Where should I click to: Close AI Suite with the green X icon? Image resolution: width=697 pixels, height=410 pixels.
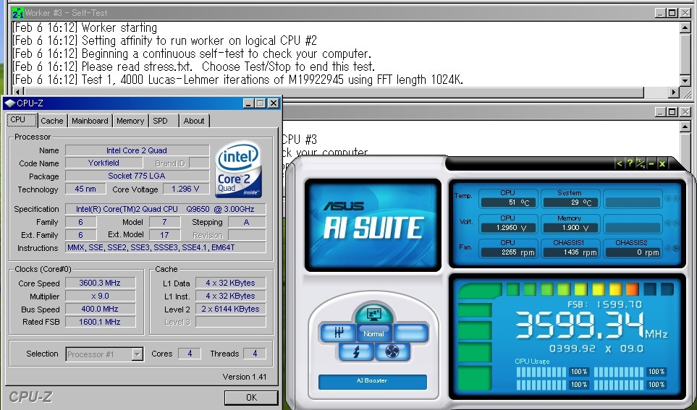tap(662, 164)
